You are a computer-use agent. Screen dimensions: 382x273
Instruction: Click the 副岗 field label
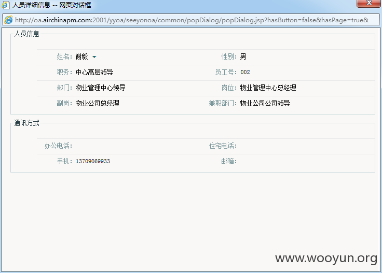pyautogui.click(x=64, y=103)
